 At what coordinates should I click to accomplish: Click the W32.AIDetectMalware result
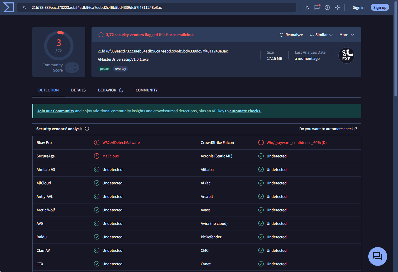121,143
